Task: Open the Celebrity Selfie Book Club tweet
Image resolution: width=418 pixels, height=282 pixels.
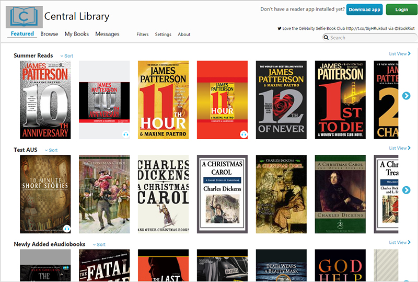Action: 348,28
